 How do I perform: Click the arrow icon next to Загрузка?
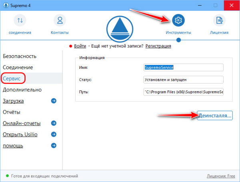tap(54, 101)
